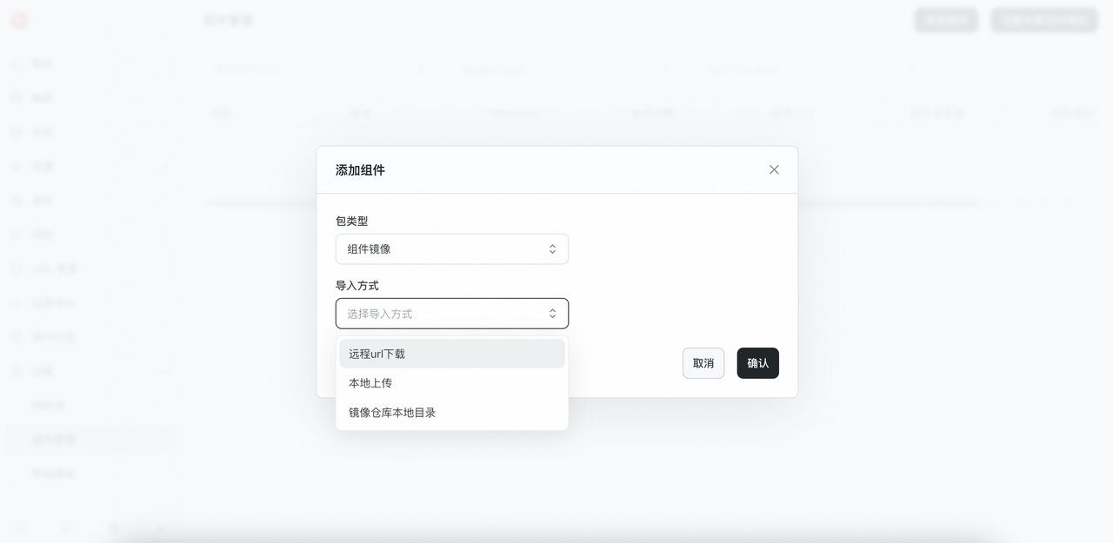
Task: Open the 选择导入方式 dropdown
Action: (452, 313)
